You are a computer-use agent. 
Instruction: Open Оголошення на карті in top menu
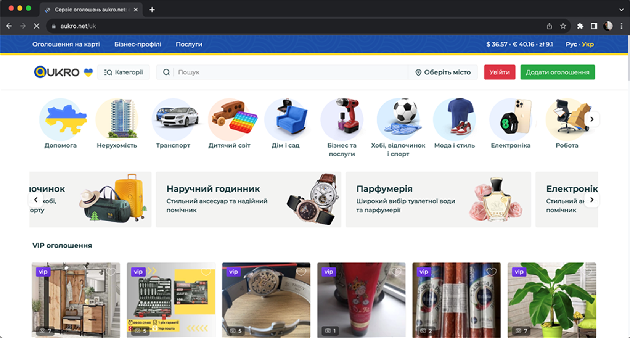click(66, 44)
